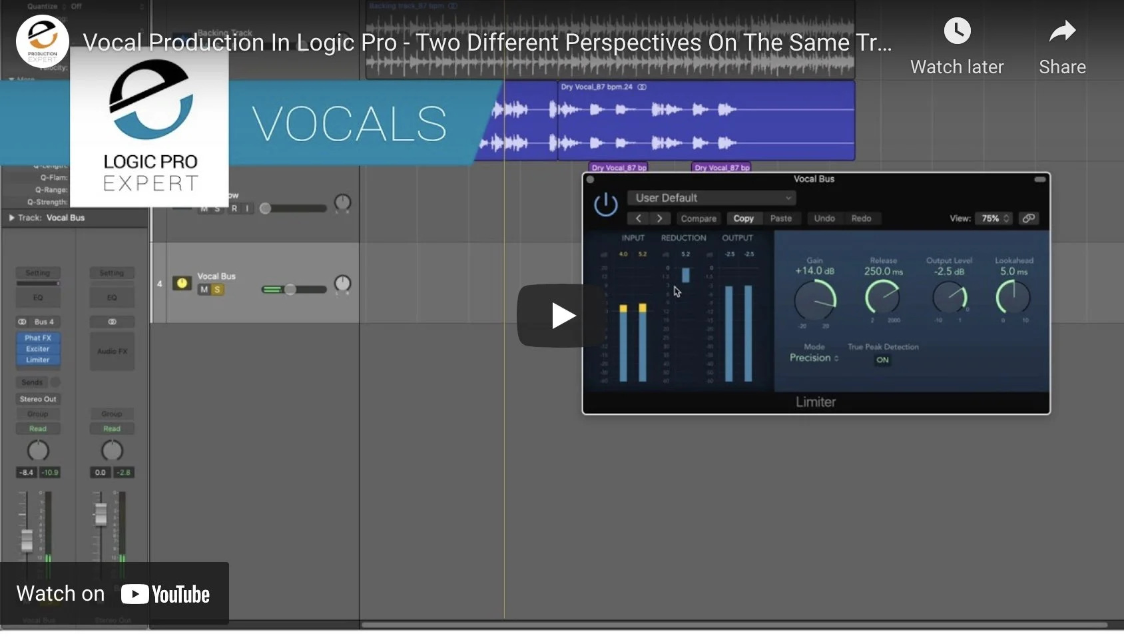Click the Copy button in Limiter
The height and width of the screenshot is (638, 1124).
click(744, 218)
